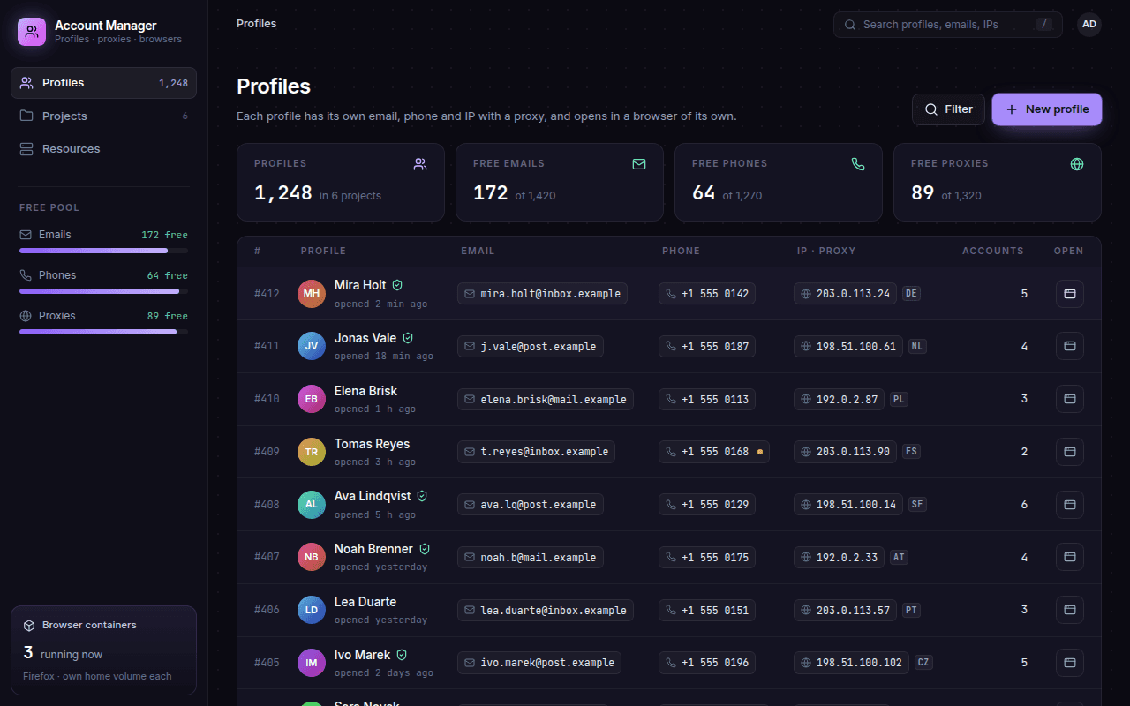
Task: Open browser for Tomas Reyes profile
Action: (1070, 452)
